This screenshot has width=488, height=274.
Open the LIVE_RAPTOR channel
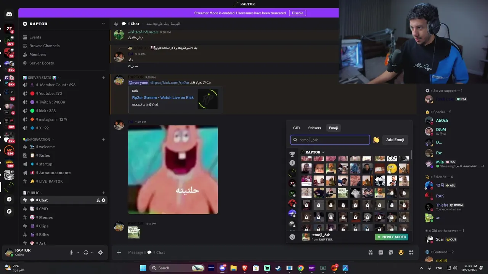pos(64,182)
